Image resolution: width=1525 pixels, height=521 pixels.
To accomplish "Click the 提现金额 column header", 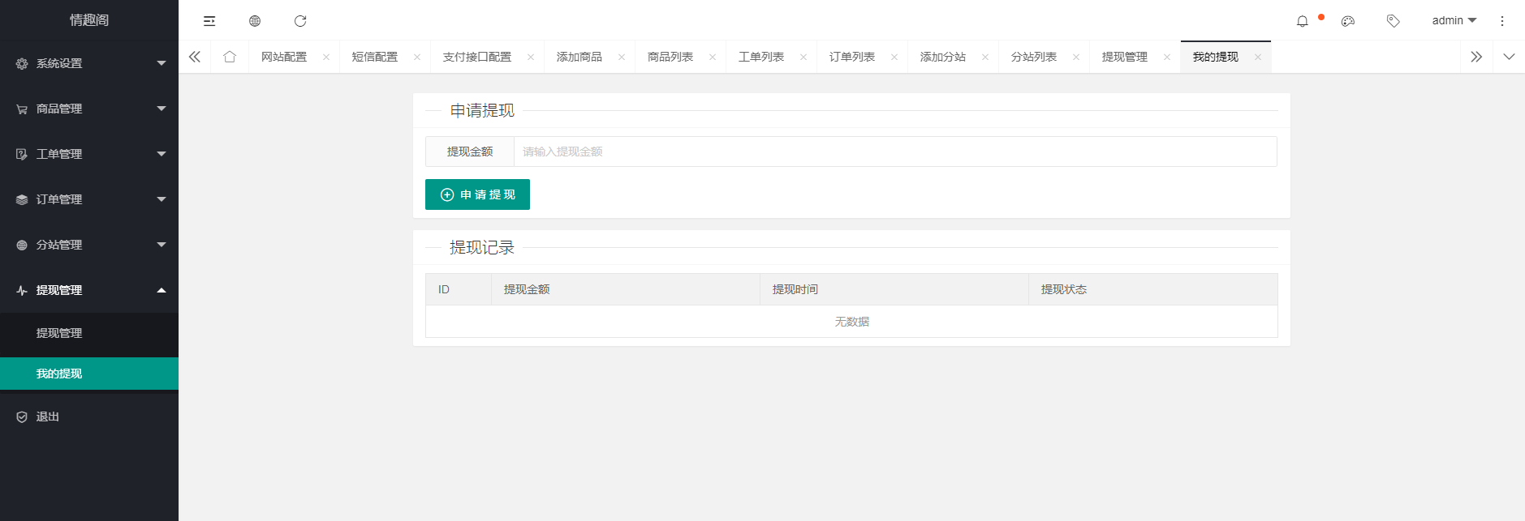I will pos(626,289).
